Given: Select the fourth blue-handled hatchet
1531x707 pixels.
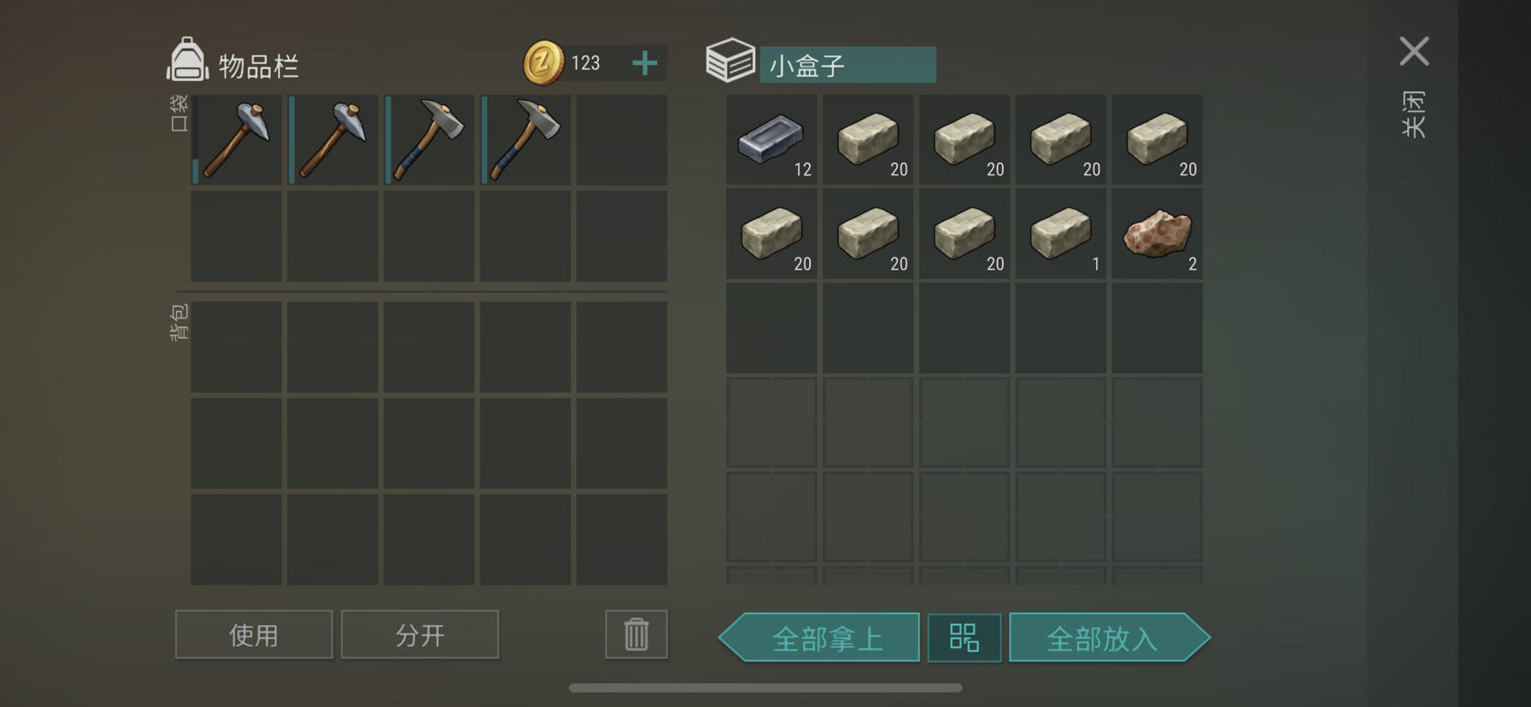Looking at the screenshot, I should [x=525, y=140].
